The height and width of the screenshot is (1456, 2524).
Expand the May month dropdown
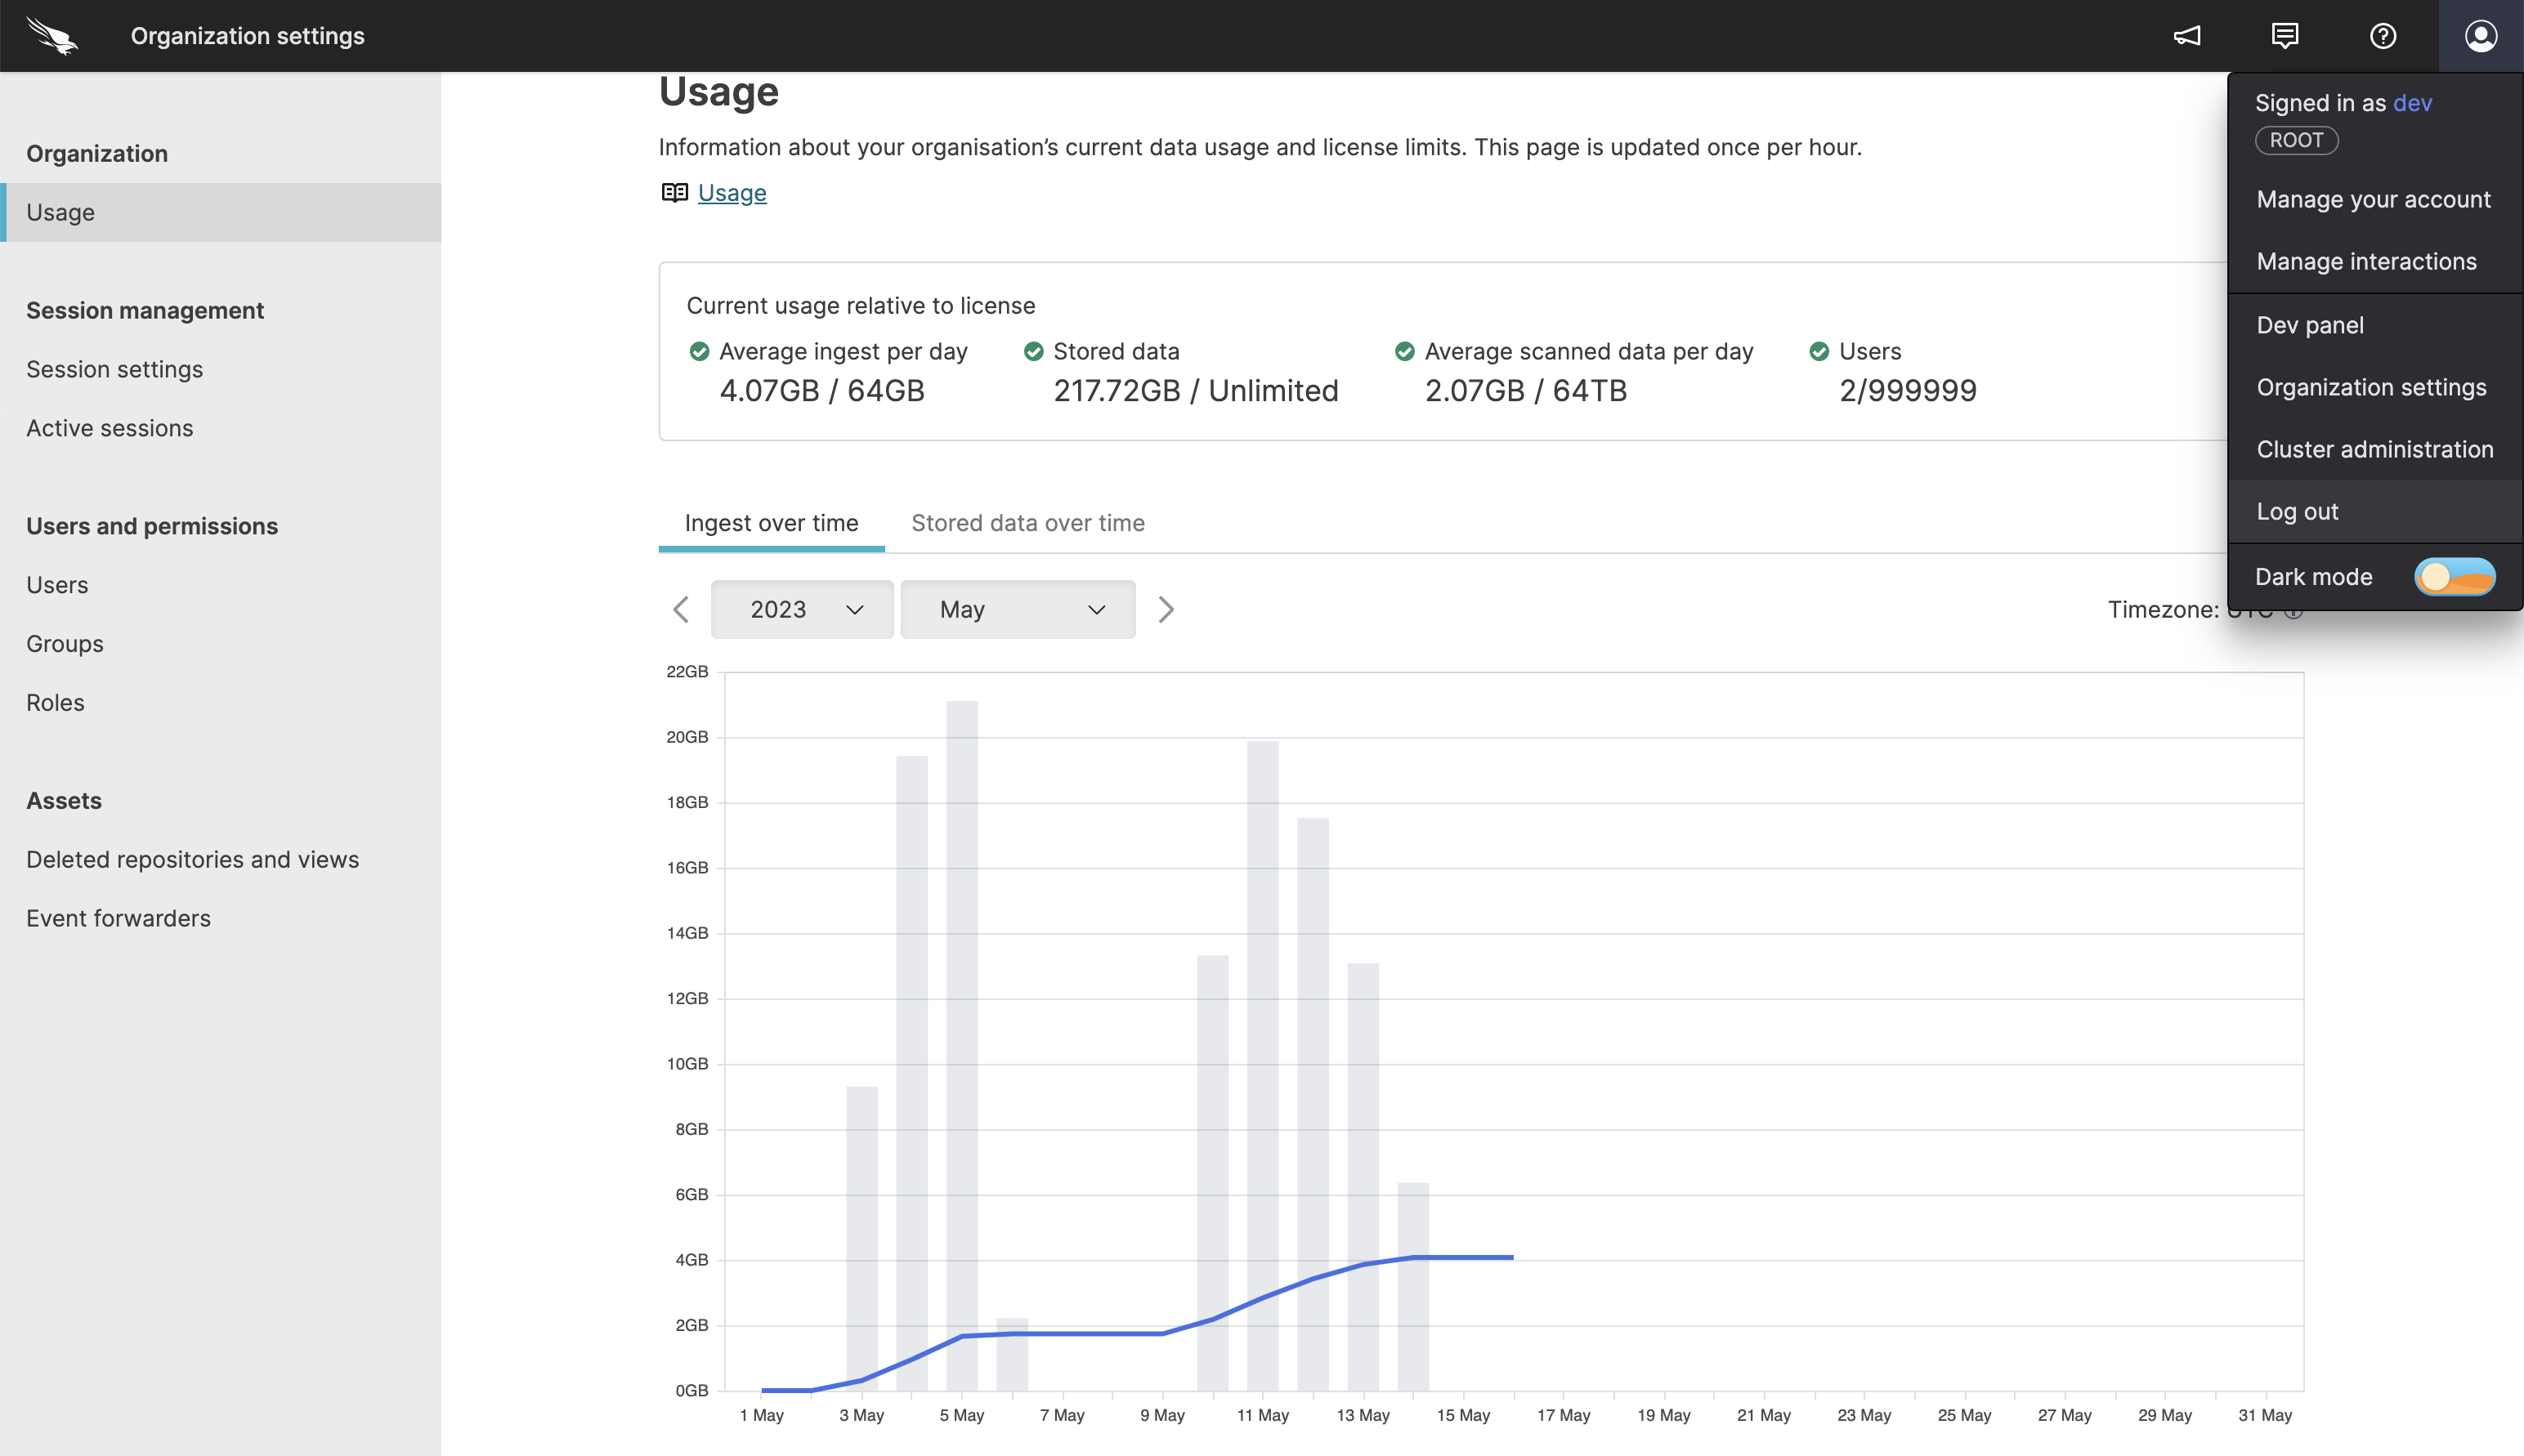pyautogui.click(x=1018, y=609)
